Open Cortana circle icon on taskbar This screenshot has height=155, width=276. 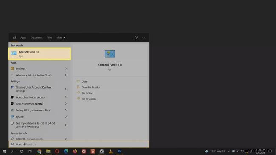tap(22, 151)
